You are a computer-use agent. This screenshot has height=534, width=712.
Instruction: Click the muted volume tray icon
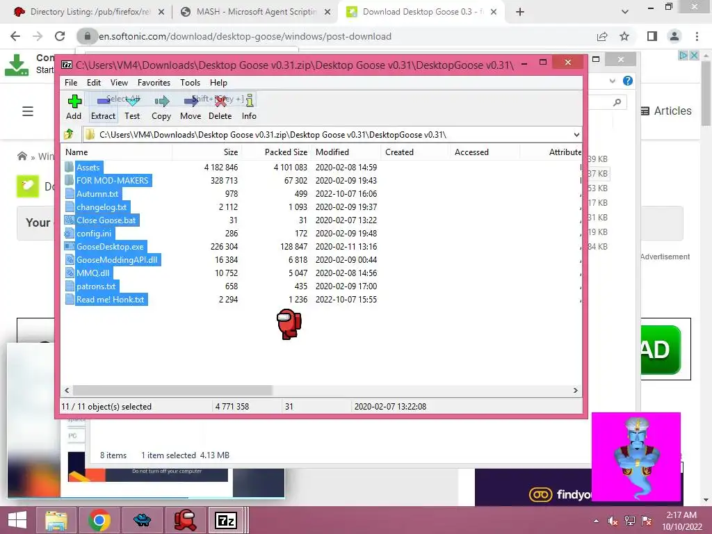[613, 521]
